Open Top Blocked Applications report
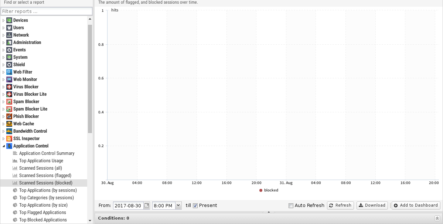The width and height of the screenshot is (443, 224). pos(43,220)
